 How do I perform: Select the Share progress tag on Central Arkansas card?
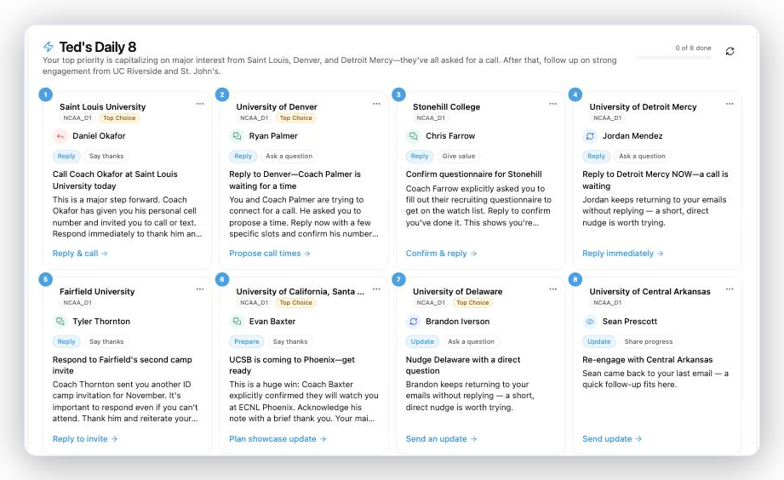coord(648,341)
